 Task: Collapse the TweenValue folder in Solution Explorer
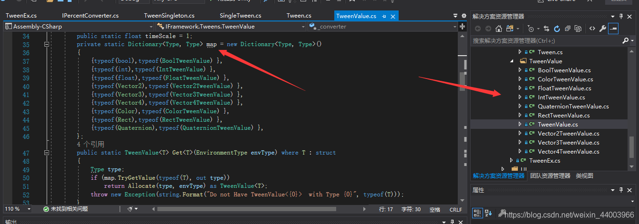pyautogui.click(x=512, y=61)
